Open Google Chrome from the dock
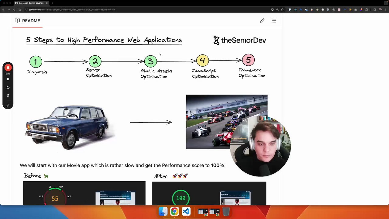Screen dimensions: 389x219 tap(175, 211)
